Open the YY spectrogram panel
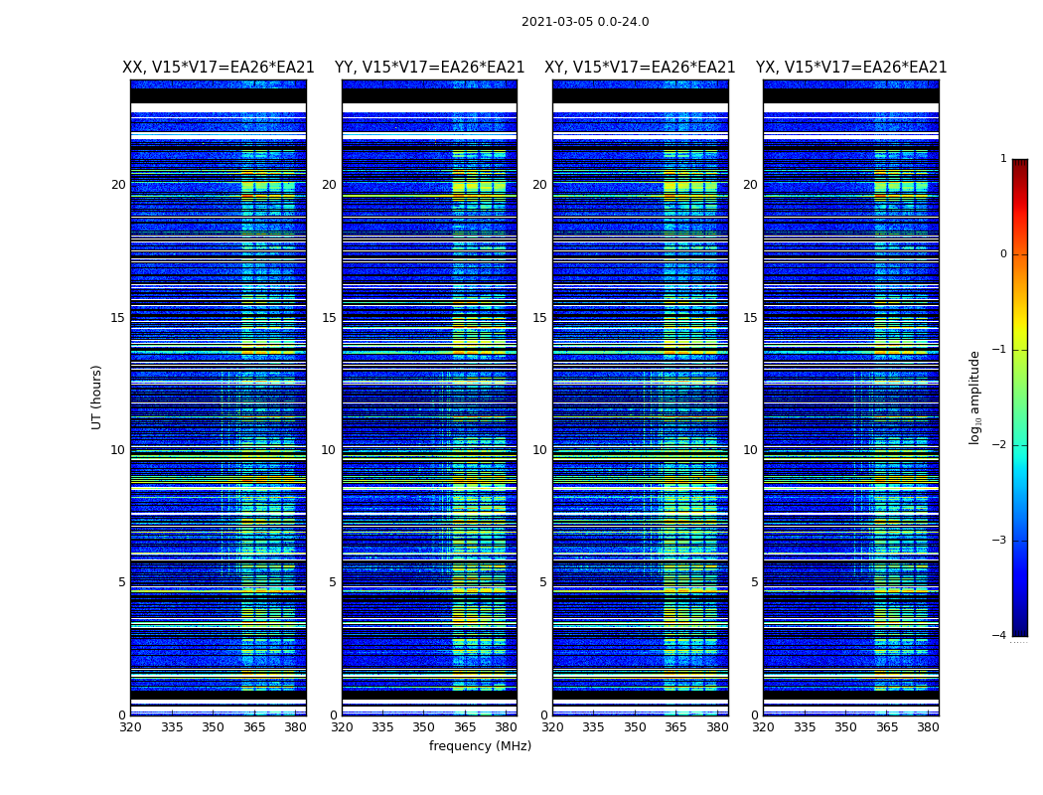1043x795 pixels. [429, 397]
